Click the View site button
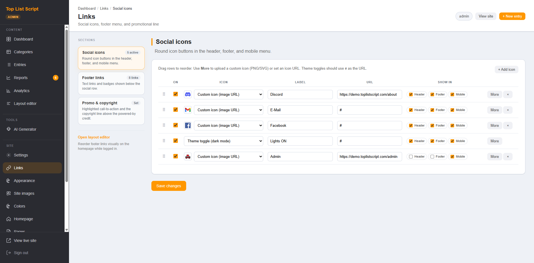The width and height of the screenshot is (534, 263). [x=486, y=16]
